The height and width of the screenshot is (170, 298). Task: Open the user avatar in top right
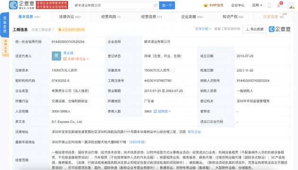290,5
